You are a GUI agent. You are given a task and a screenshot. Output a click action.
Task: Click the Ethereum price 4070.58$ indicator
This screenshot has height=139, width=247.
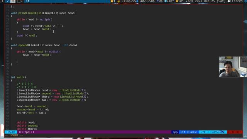tap(145, 1)
